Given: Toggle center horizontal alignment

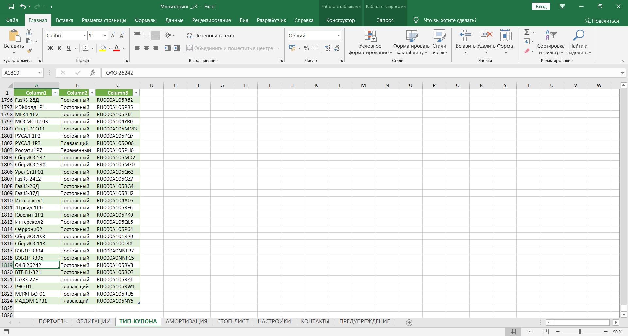Looking at the screenshot, I should (147, 48).
